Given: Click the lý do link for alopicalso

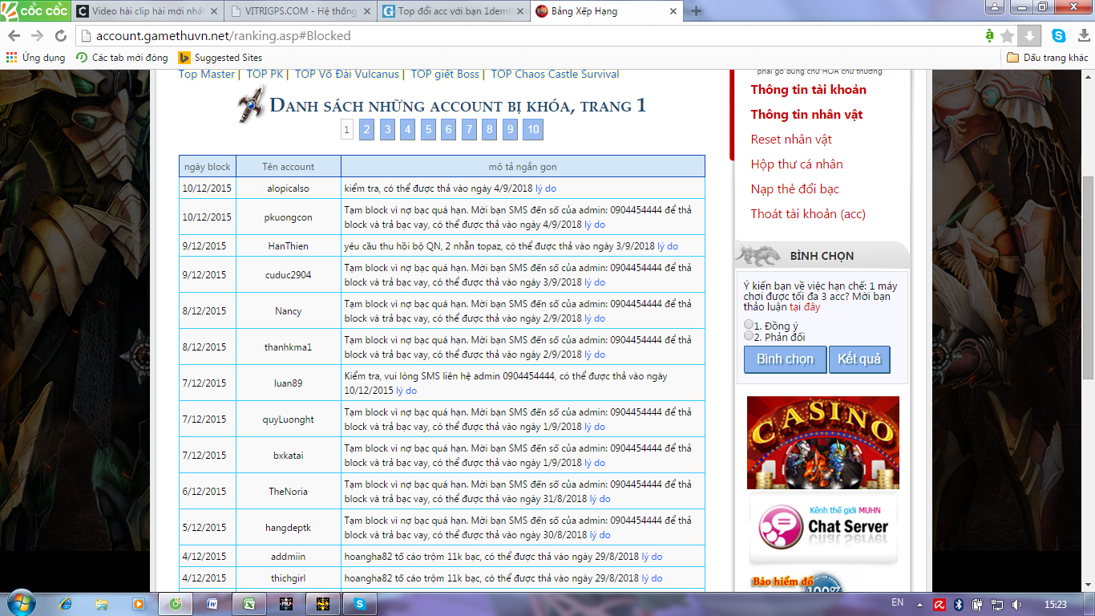Looking at the screenshot, I should point(546,188).
